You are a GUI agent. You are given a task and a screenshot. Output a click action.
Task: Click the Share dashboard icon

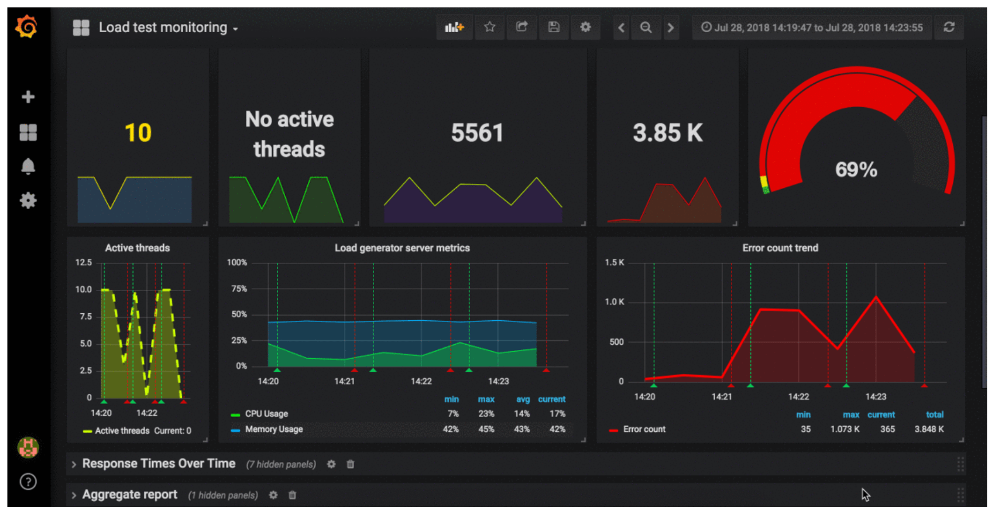(x=521, y=28)
